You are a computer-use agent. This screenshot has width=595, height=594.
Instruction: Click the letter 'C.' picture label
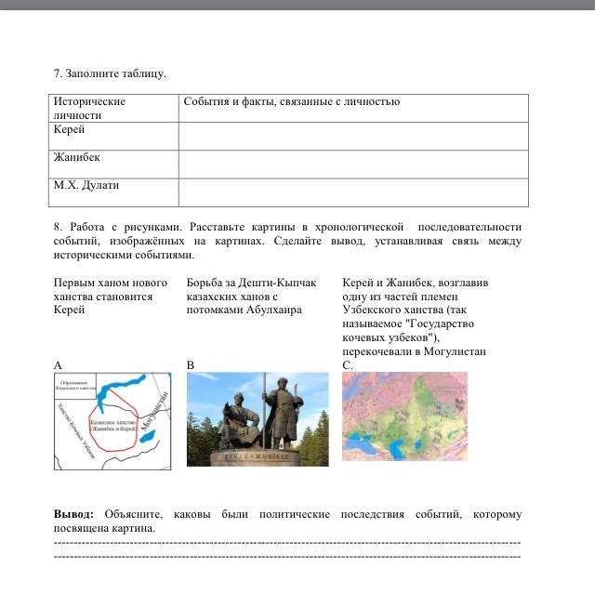pyautogui.click(x=348, y=365)
